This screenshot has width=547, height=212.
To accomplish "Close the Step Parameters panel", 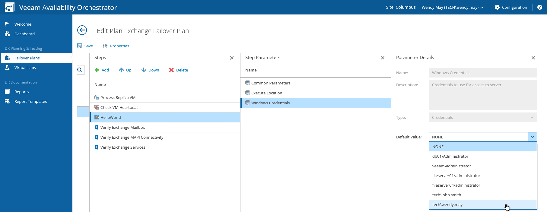I will pos(383,58).
